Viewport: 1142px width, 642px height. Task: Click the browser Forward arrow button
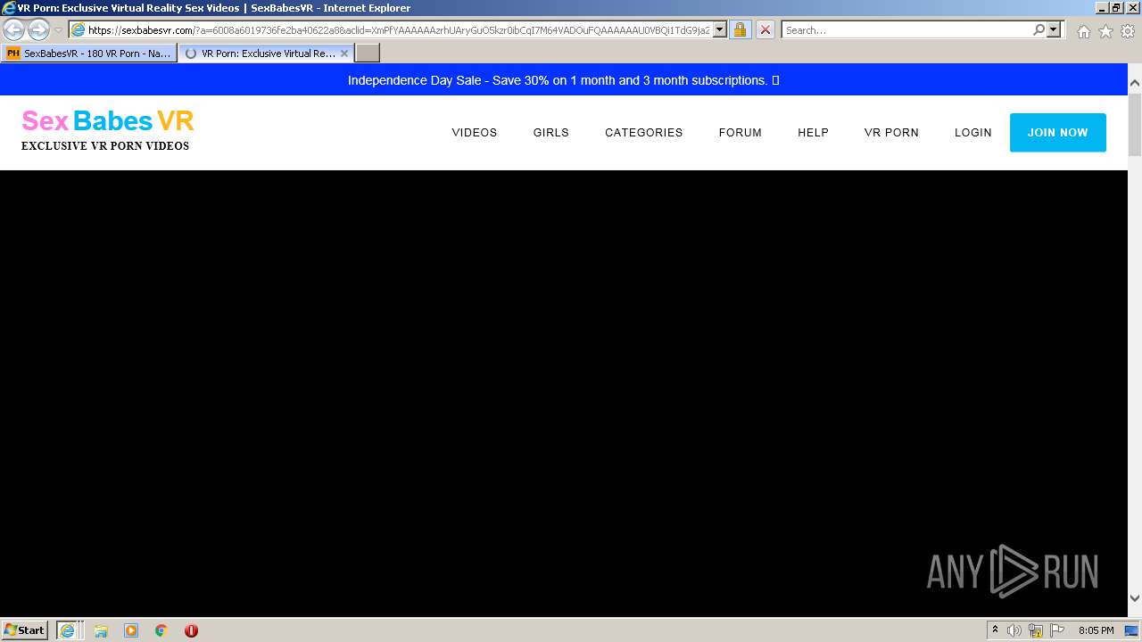[38, 29]
